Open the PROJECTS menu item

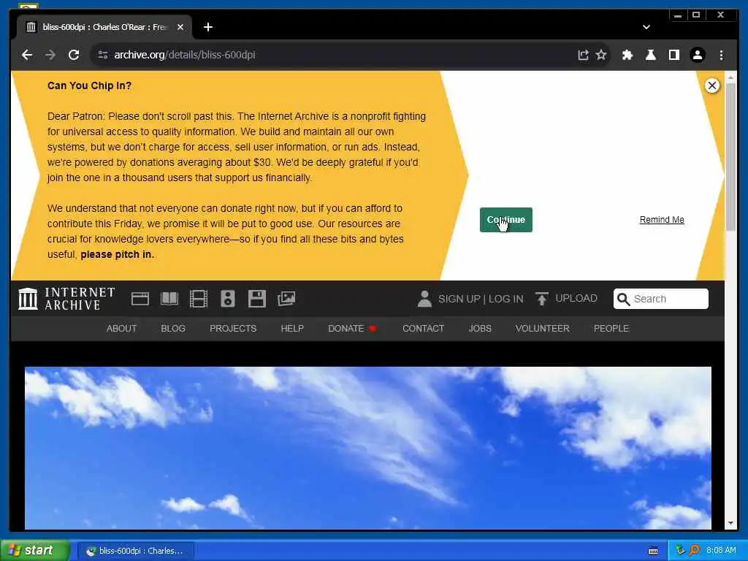pos(233,329)
